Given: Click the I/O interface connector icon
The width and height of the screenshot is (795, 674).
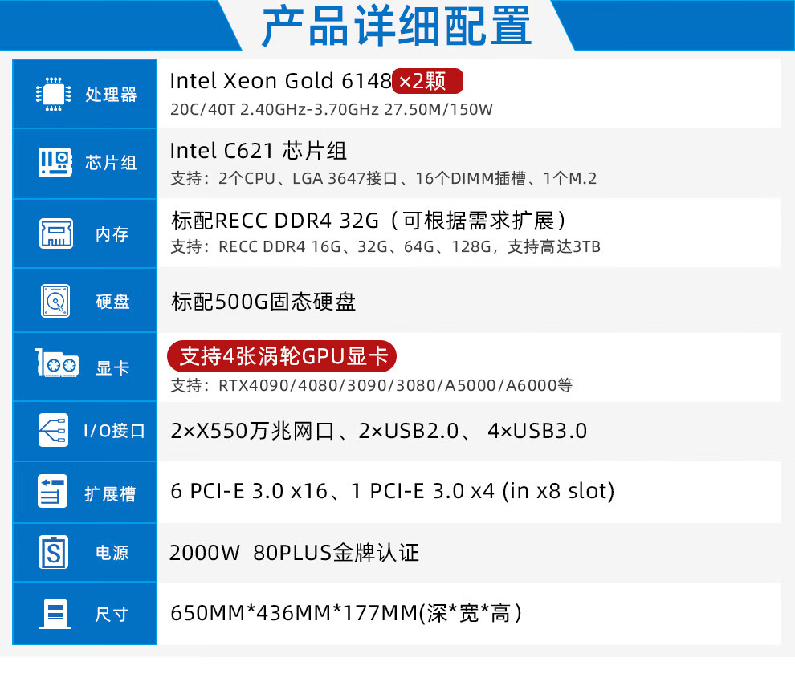Looking at the screenshot, I should pyautogui.click(x=54, y=430).
